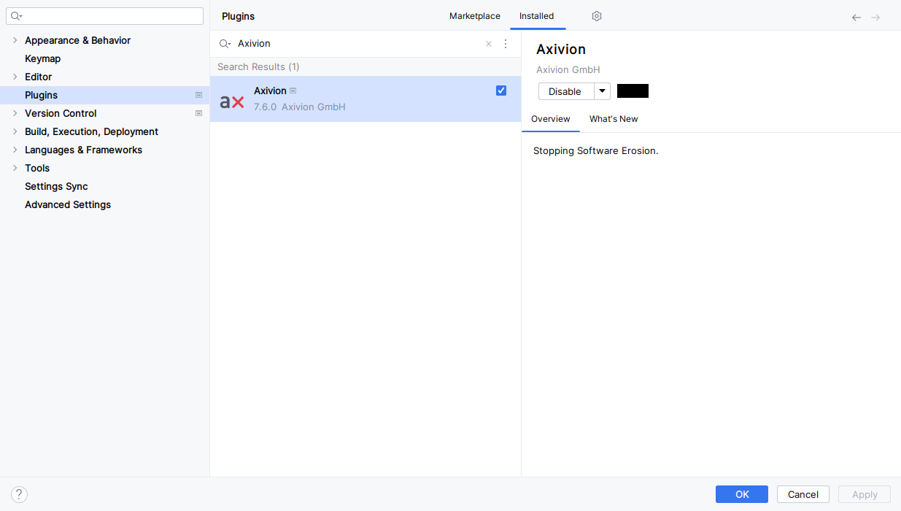Switch to the Marketplace tab
The height and width of the screenshot is (511, 901).
tap(475, 16)
